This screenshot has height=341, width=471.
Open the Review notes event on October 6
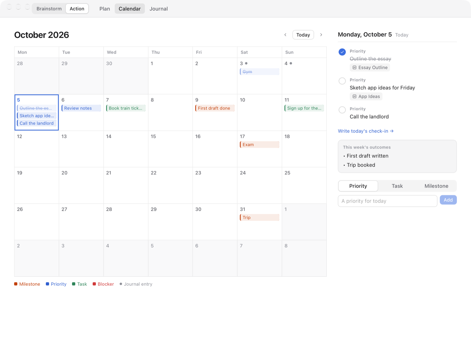[81, 108]
